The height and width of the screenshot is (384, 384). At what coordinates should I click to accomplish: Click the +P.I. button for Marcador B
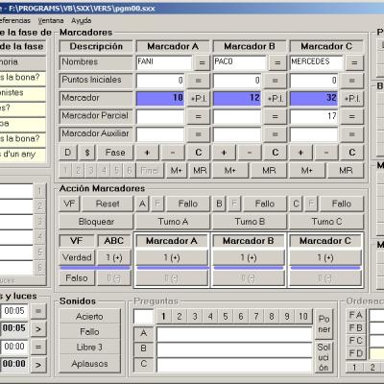(x=276, y=98)
